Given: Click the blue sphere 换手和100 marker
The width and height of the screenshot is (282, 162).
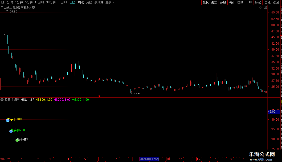Looking at the screenshot, I should [8, 120].
